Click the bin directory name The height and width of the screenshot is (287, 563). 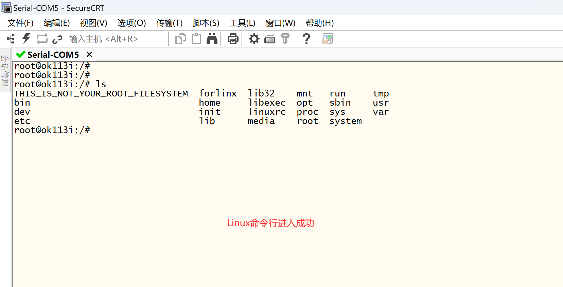click(22, 103)
